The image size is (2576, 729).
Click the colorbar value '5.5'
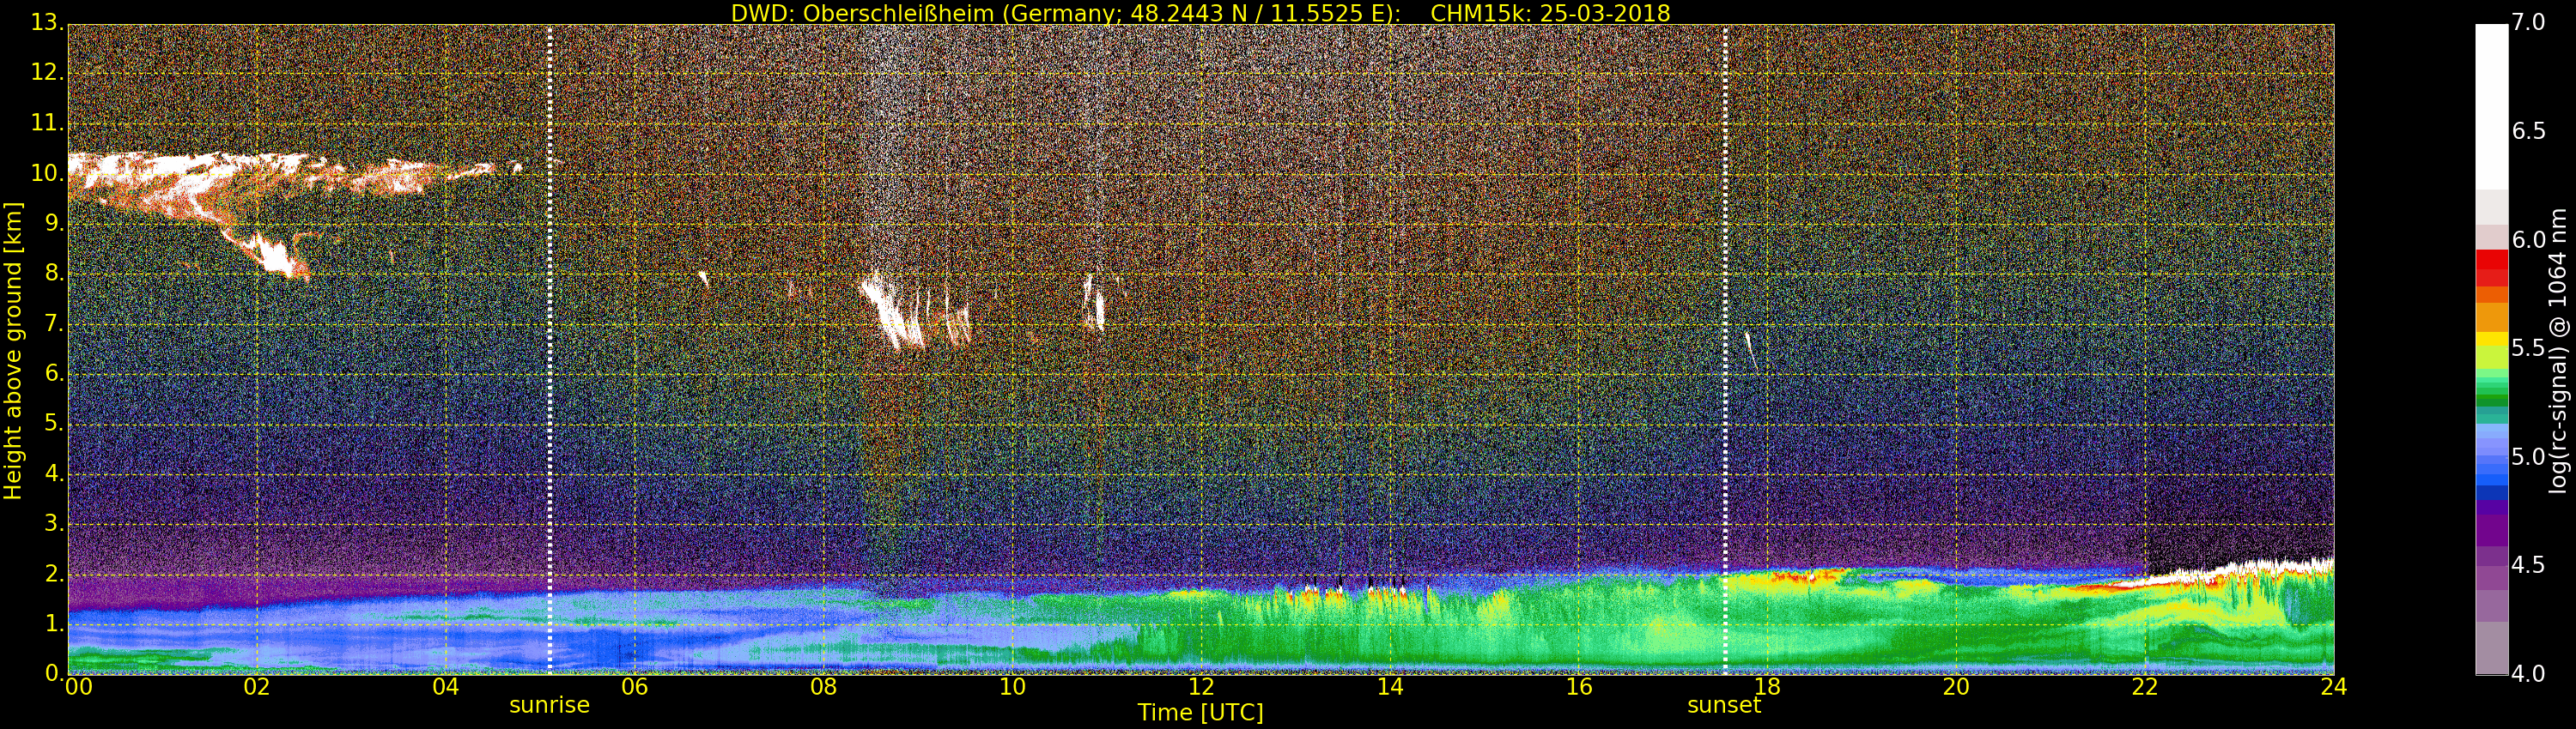[x=2529, y=347]
